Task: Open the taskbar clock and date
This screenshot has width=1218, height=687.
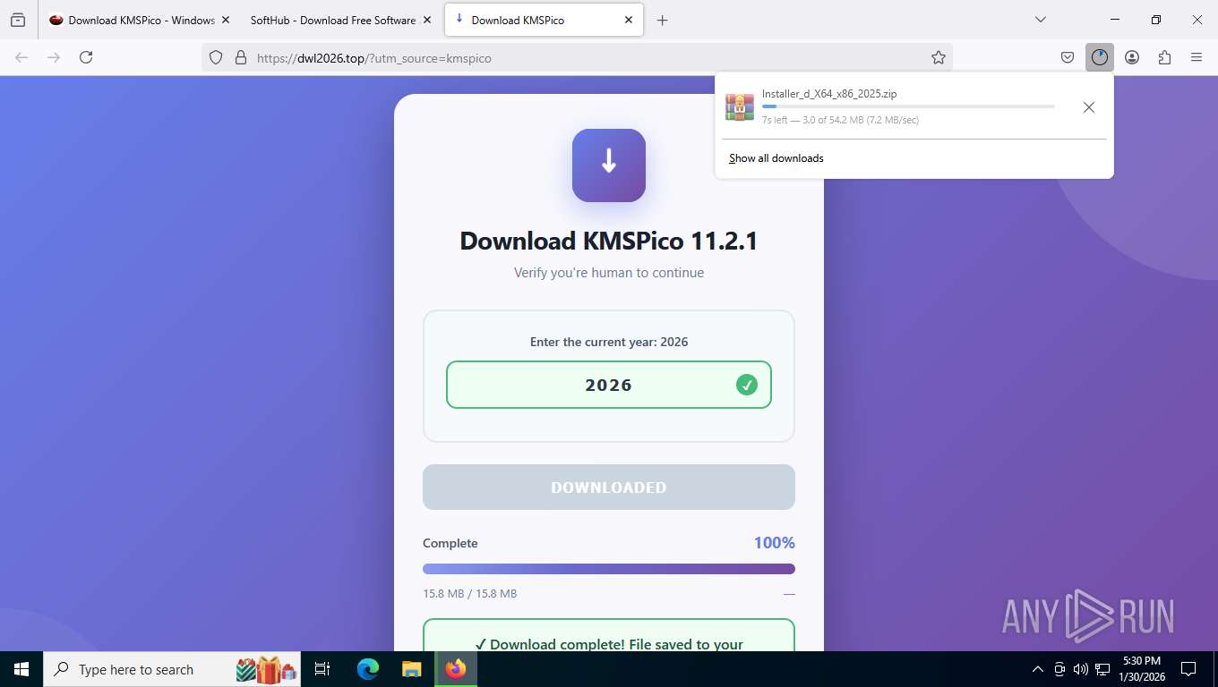Action: tap(1142, 669)
